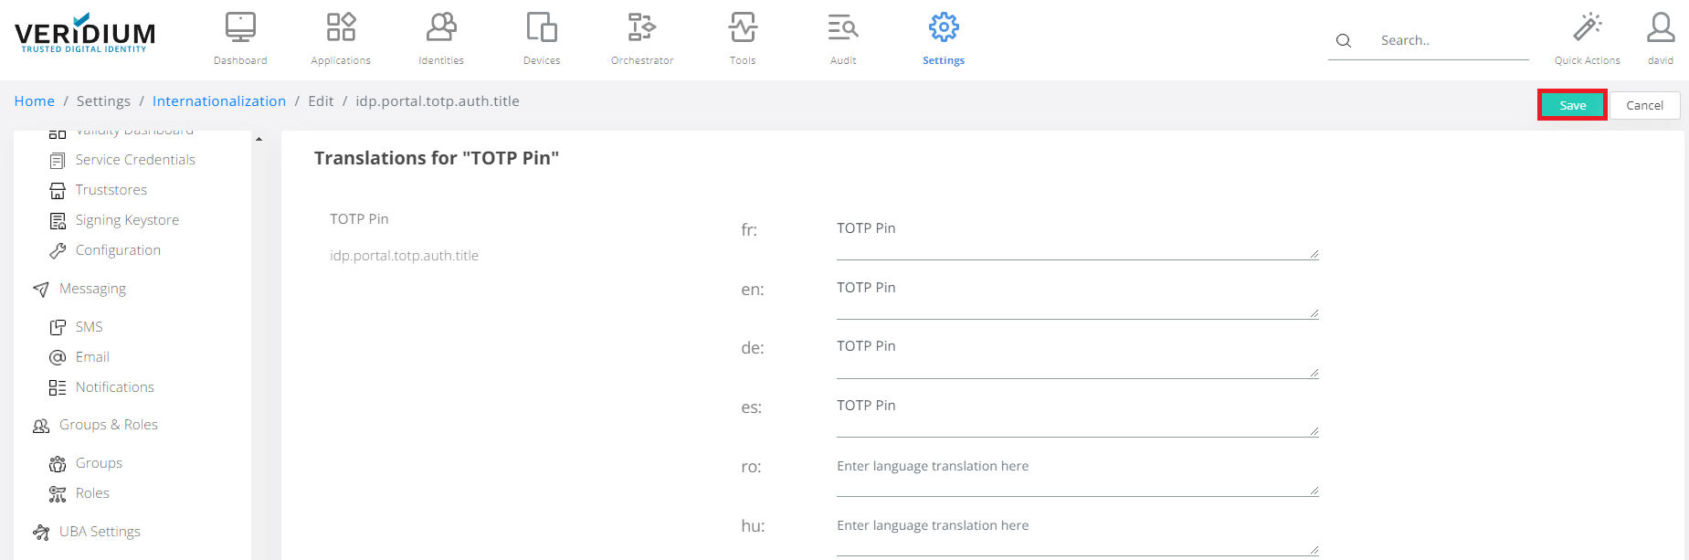
Task: Open the Tools icon in top bar
Action: coord(743,28)
